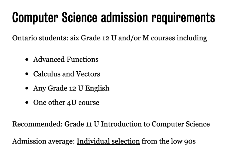234x153 pixels.
Task: Click the word Recommended
Action: click(37, 124)
